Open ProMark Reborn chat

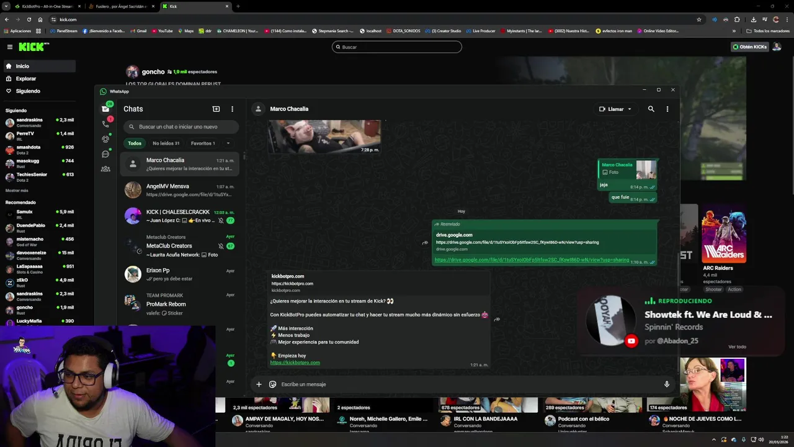(180, 304)
